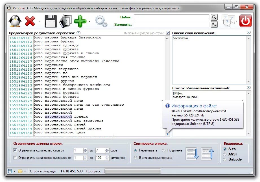Click the help bubble beside Предосмотров результатов обработки
Image resolution: width=260 pixels, height=182 pixels.
(78, 33)
